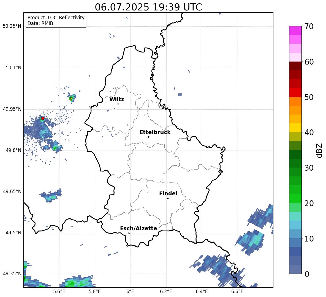Click the 49.95°N latitude label
Screen dimensions: 326x297
[x=12, y=109]
